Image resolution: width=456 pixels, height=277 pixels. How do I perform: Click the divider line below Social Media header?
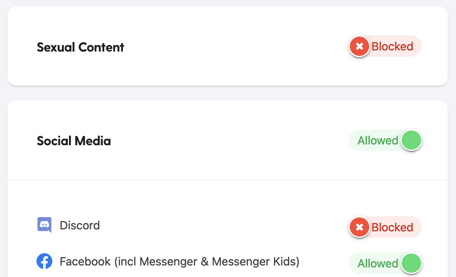pos(228,180)
